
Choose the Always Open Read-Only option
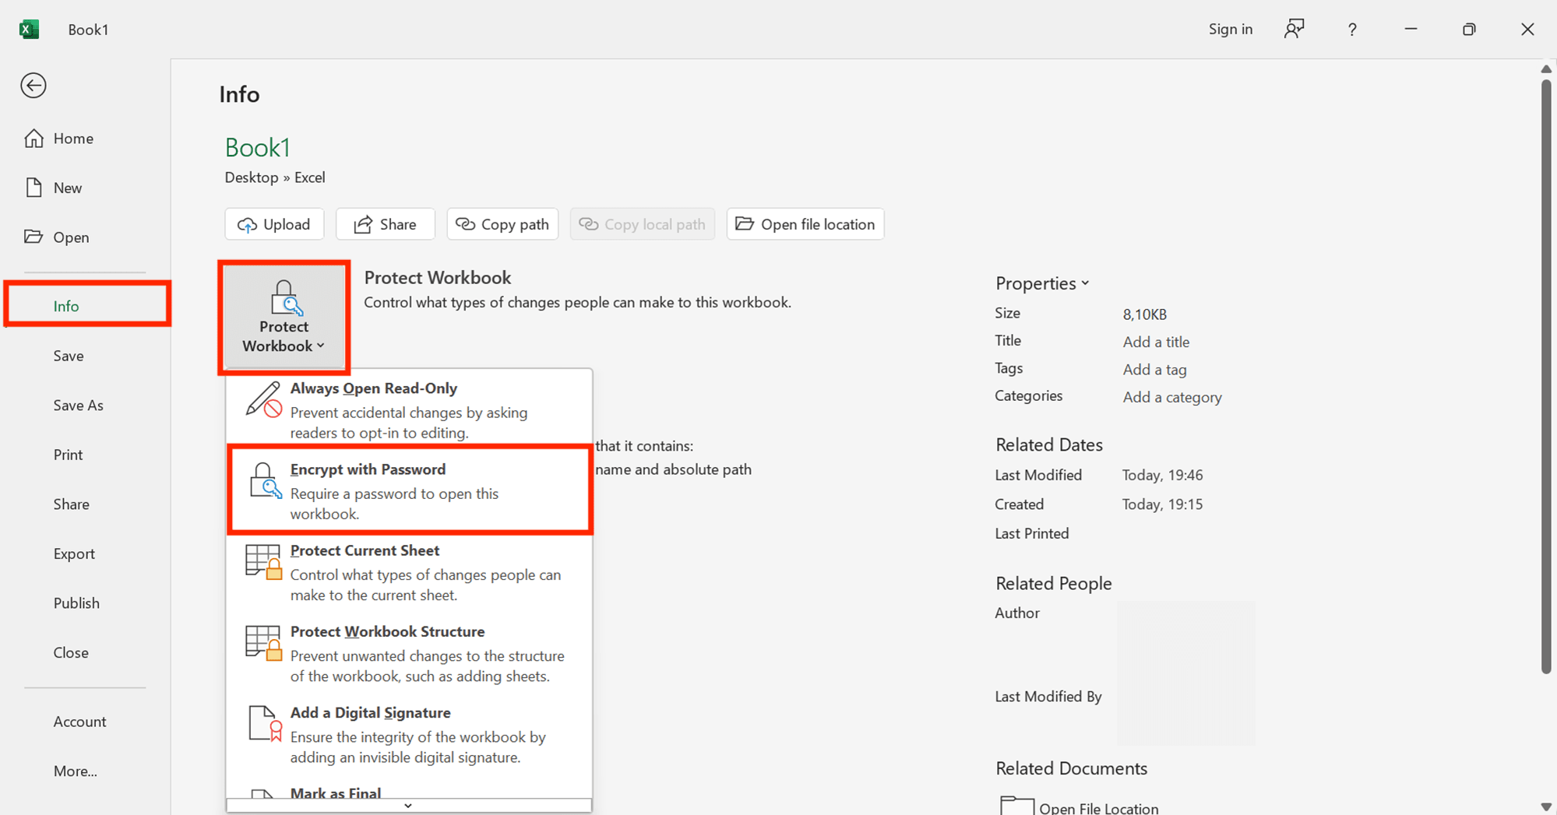[409, 409]
